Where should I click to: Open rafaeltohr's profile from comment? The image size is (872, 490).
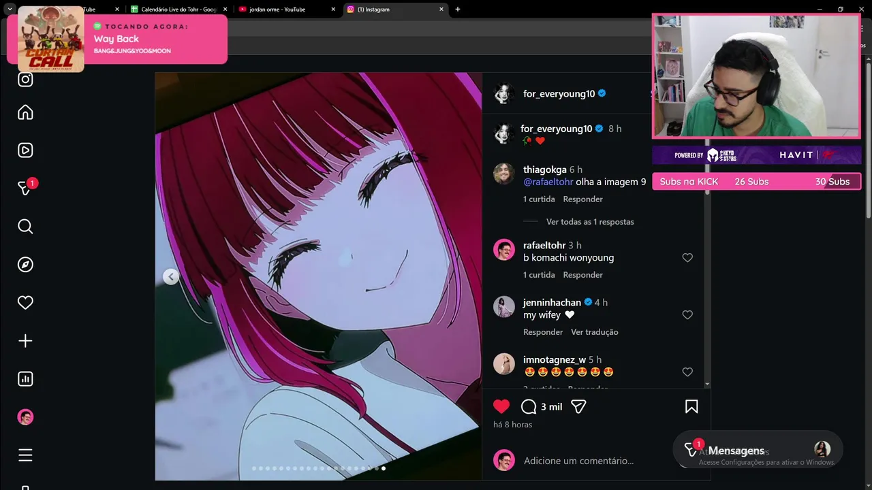544,245
